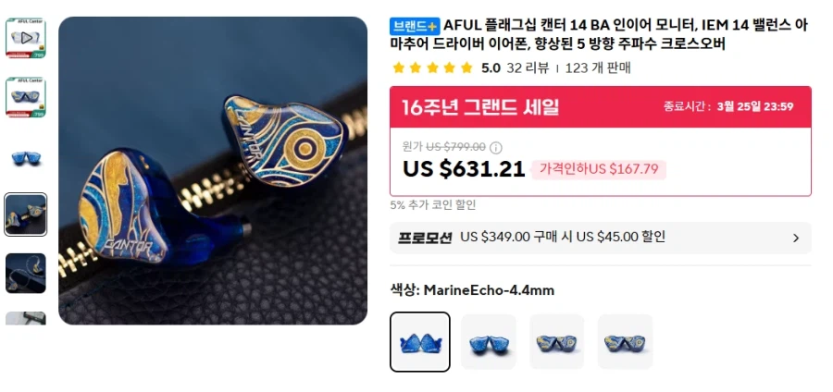833x392 pixels.
Task: Click the info icon beside original price
Action: 496,148
